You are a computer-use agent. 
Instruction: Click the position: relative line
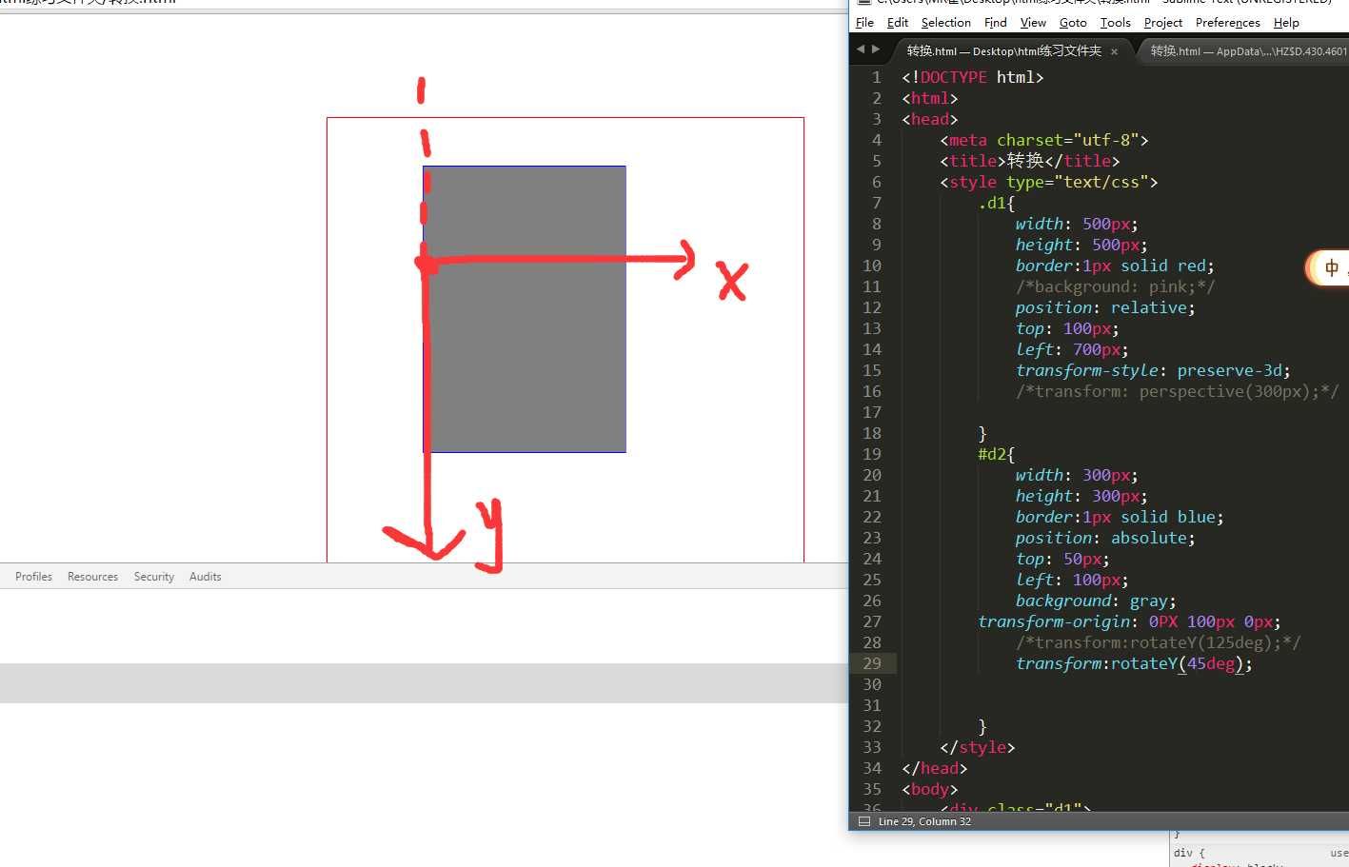1105,307
